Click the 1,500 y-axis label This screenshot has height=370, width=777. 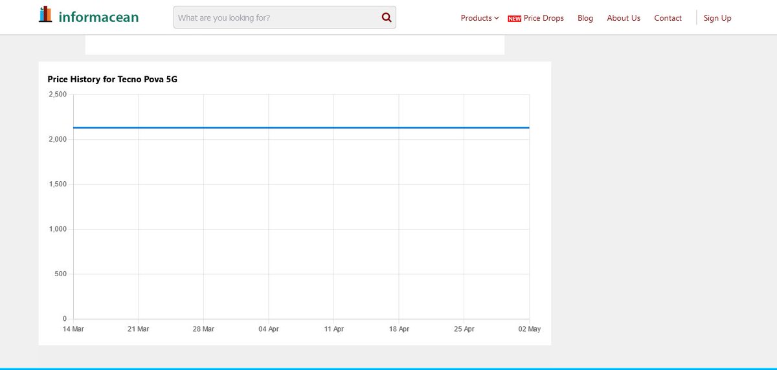coord(58,184)
